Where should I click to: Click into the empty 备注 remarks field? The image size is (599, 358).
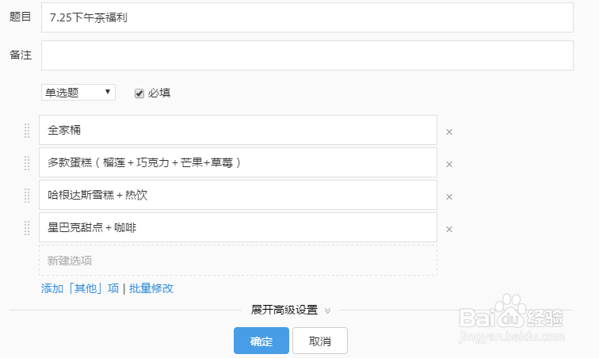(307, 55)
